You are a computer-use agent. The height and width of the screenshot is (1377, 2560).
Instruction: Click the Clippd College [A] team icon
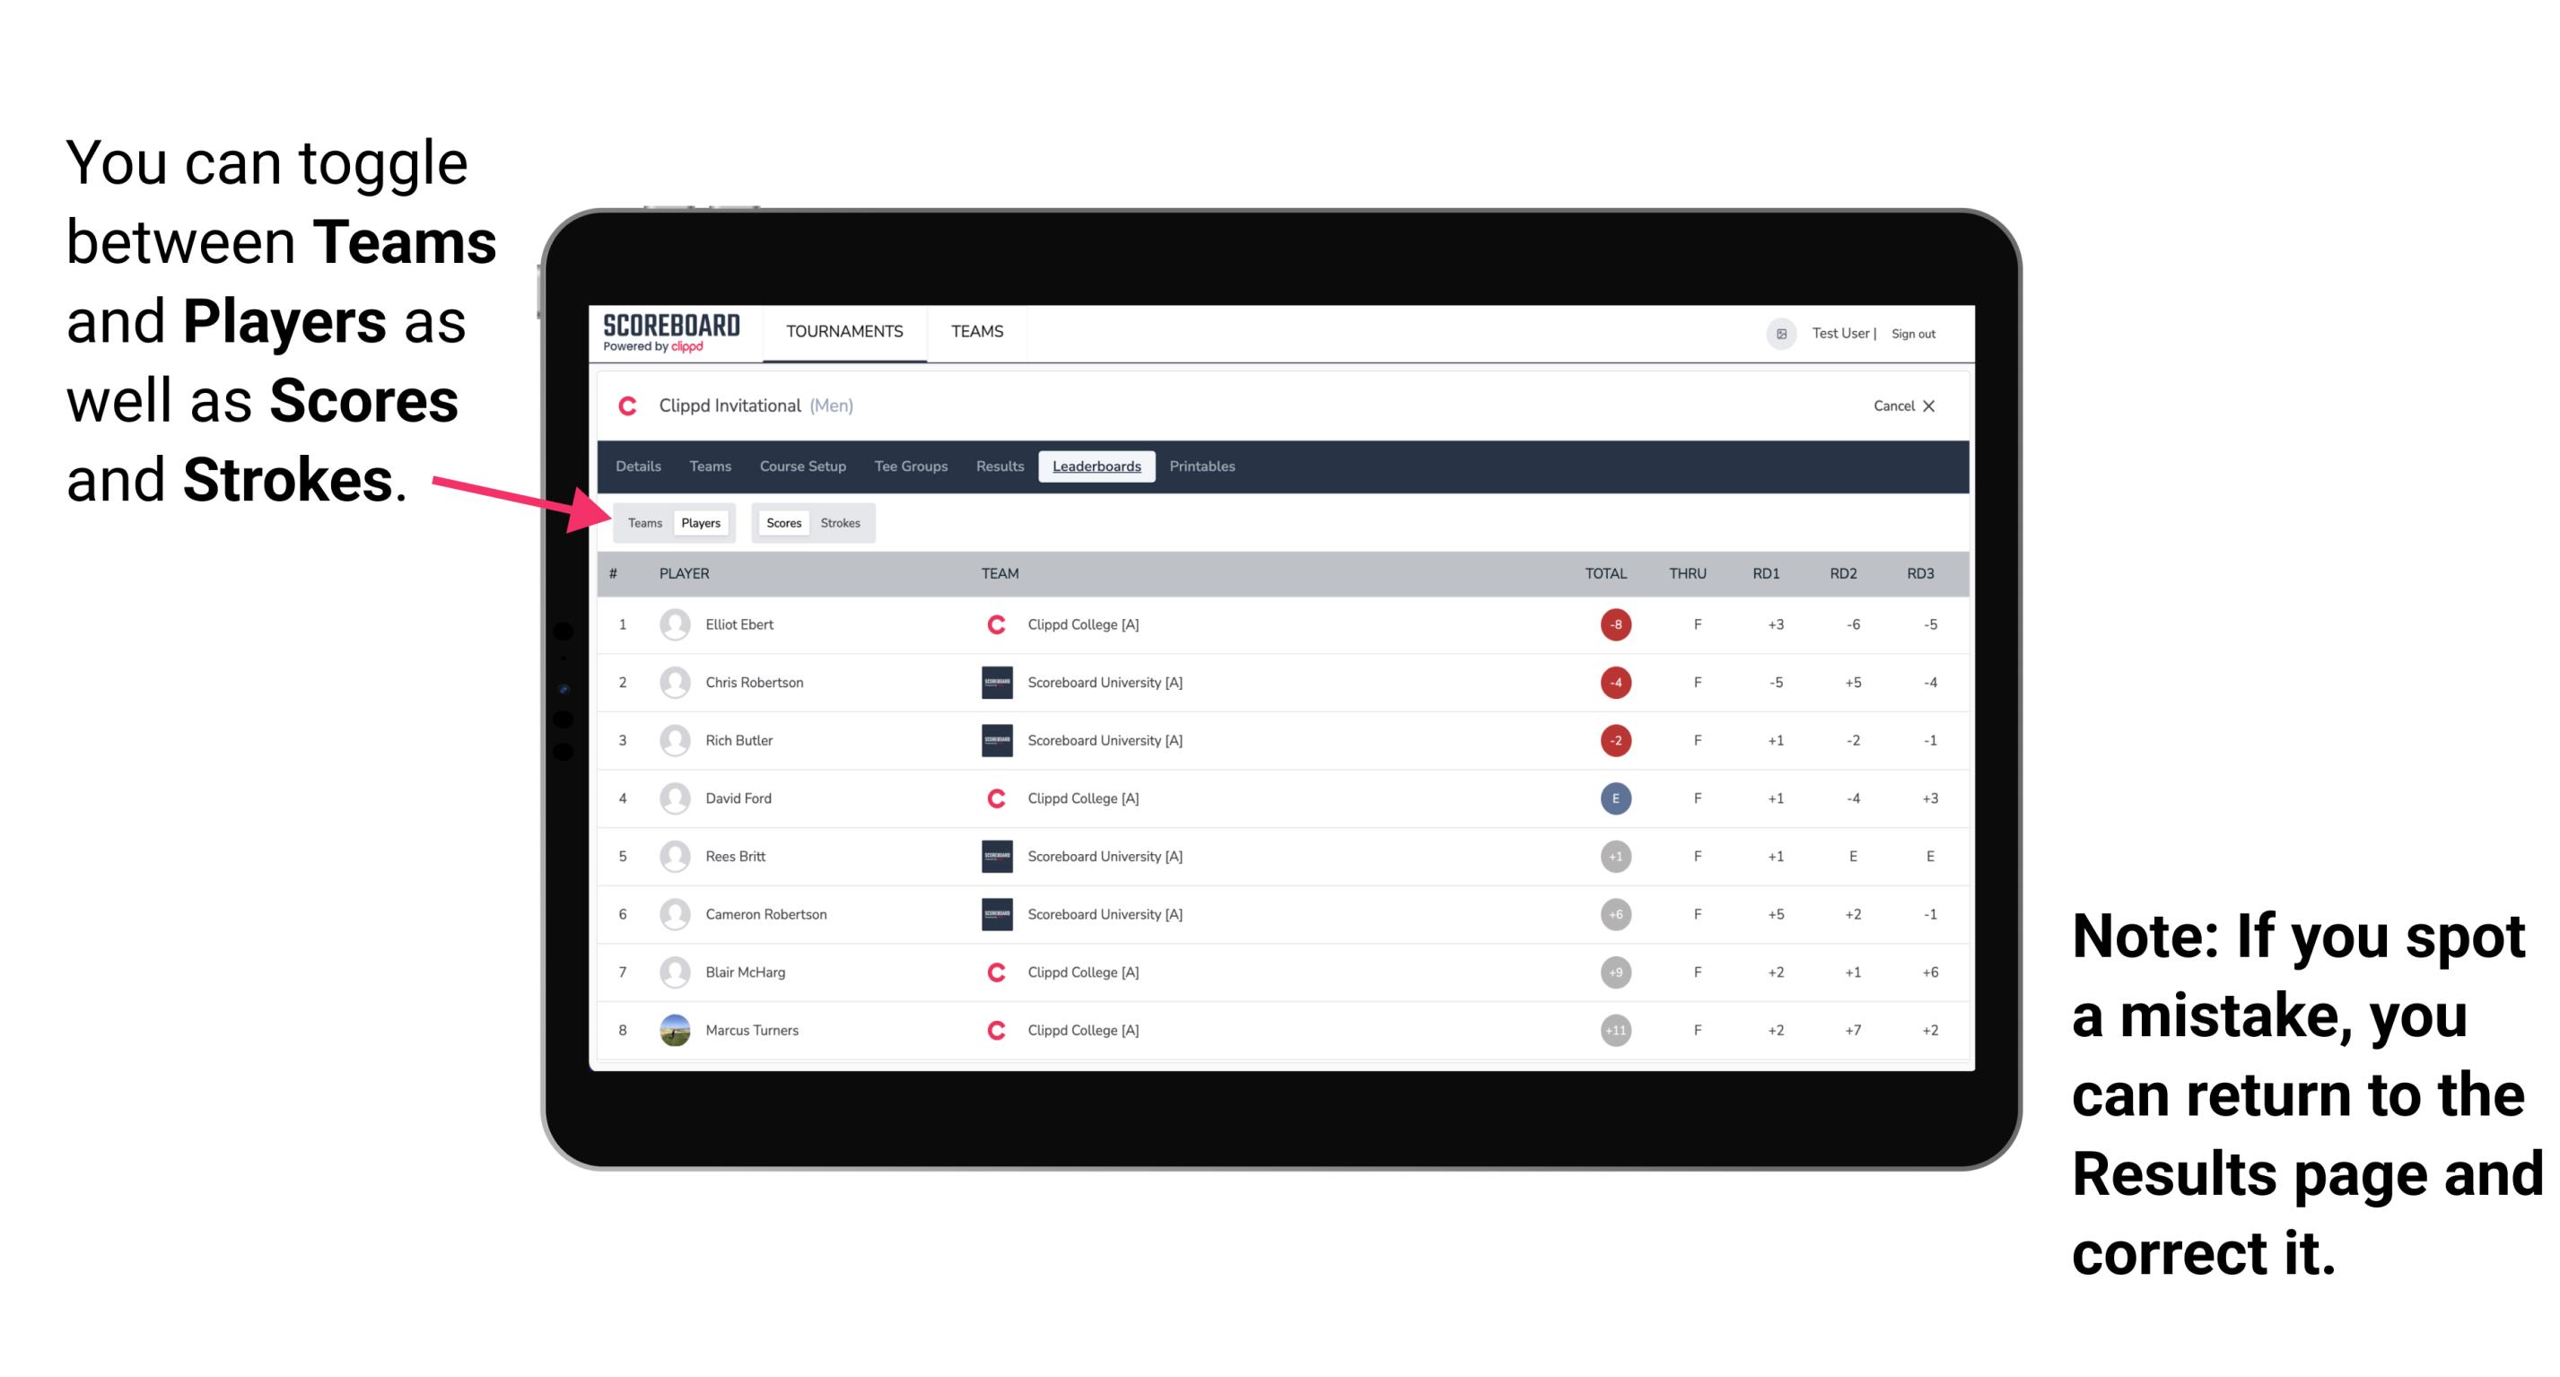(995, 624)
